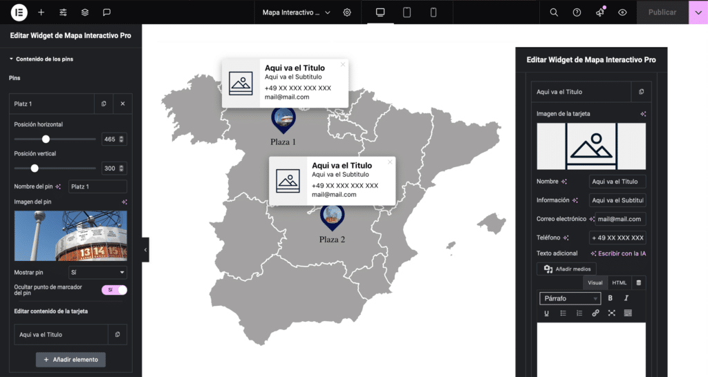
Task: Click the Plaza 1 map pin
Action: [283, 120]
